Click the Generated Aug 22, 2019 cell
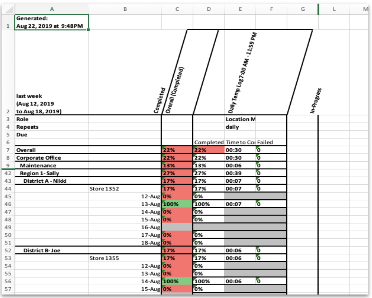 coord(52,22)
